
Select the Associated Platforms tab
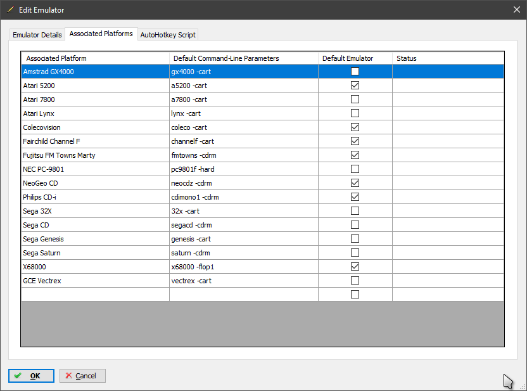(x=101, y=34)
